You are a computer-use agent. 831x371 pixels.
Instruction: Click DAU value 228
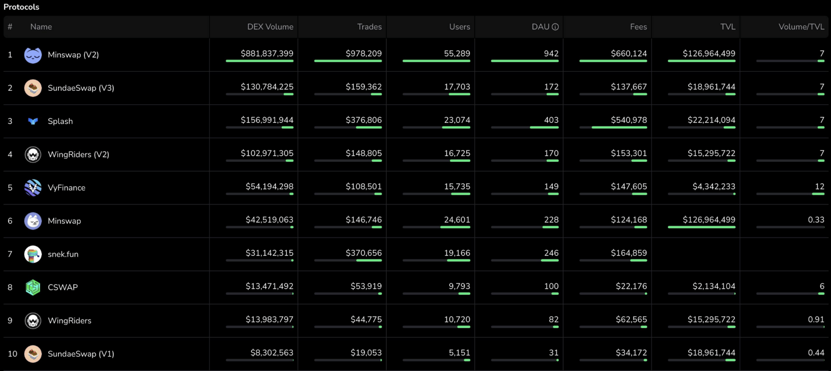551,220
